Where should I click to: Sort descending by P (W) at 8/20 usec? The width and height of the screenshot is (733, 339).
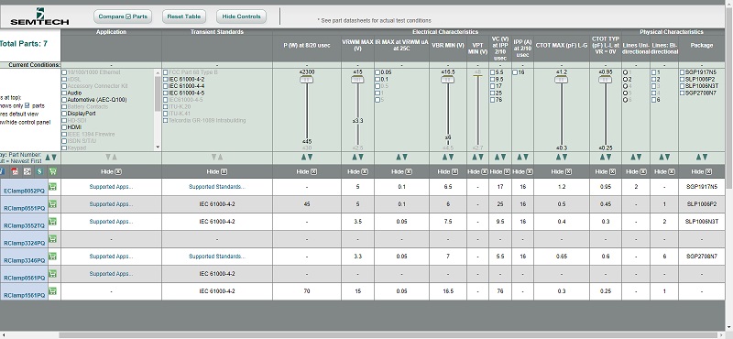(x=310, y=157)
